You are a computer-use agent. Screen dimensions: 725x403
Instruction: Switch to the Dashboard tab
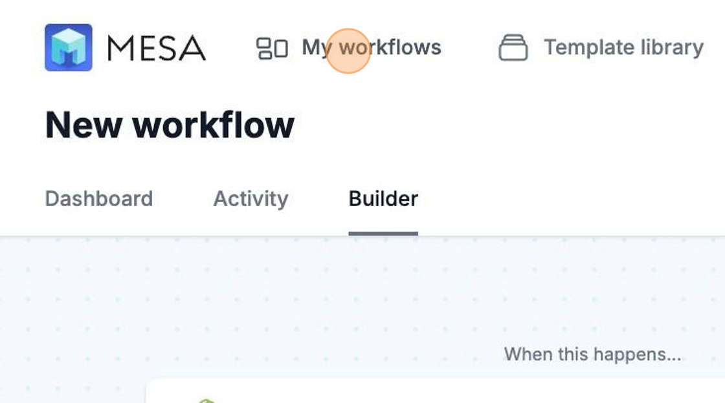[98, 198]
